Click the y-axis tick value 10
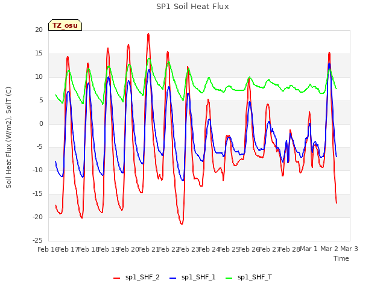This screenshot has width=386, height=289. click(39, 77)
